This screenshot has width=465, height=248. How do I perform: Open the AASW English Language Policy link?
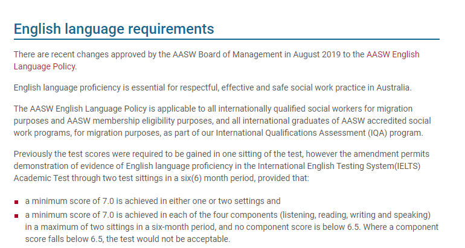point(393,54)
